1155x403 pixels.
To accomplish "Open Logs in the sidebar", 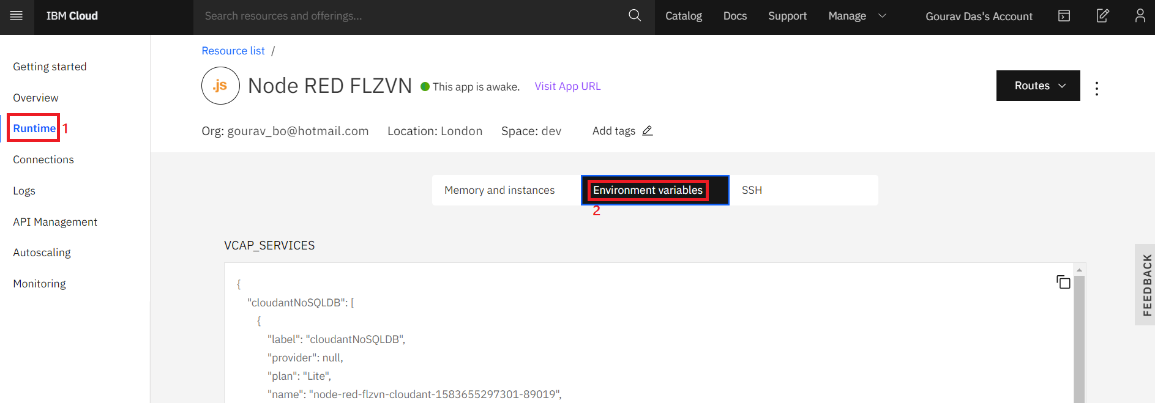I will (24, 191).
